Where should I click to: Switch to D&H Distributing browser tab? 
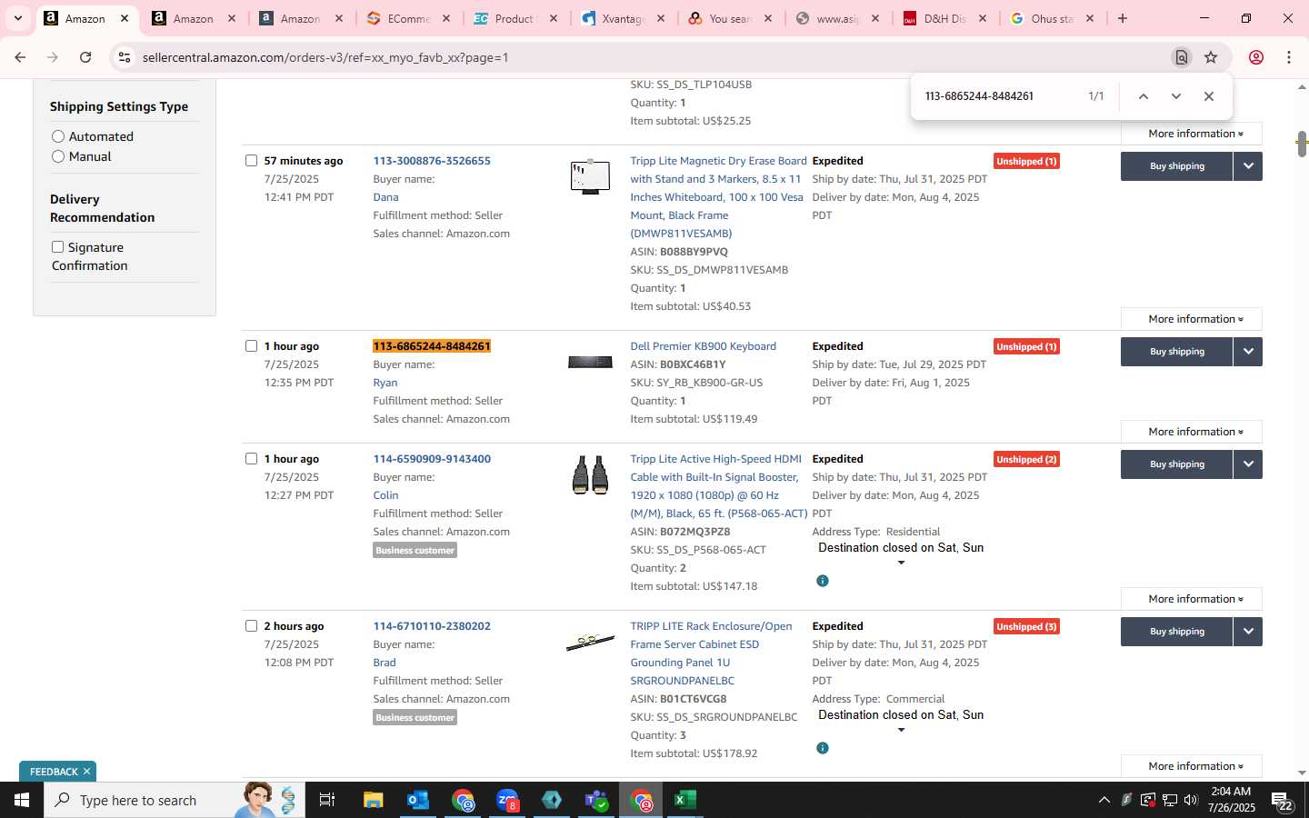pyautogui.click(x=945, y=18)
